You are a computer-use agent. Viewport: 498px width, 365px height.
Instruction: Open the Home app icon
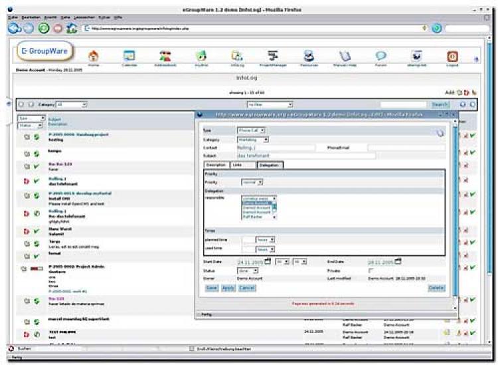(93, 57)
